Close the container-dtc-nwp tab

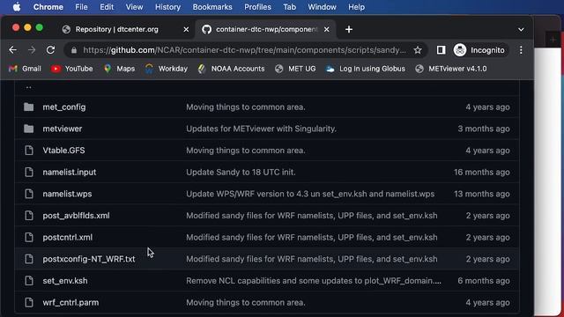327,29
